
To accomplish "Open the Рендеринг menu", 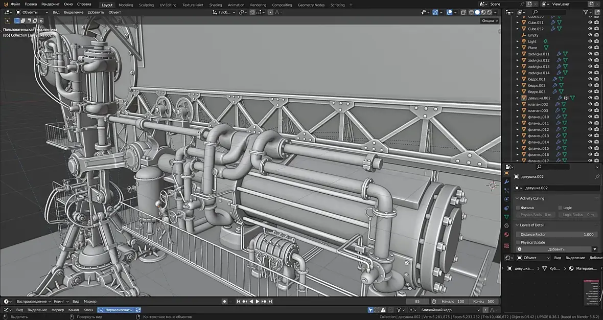I will tap(51, 5).
